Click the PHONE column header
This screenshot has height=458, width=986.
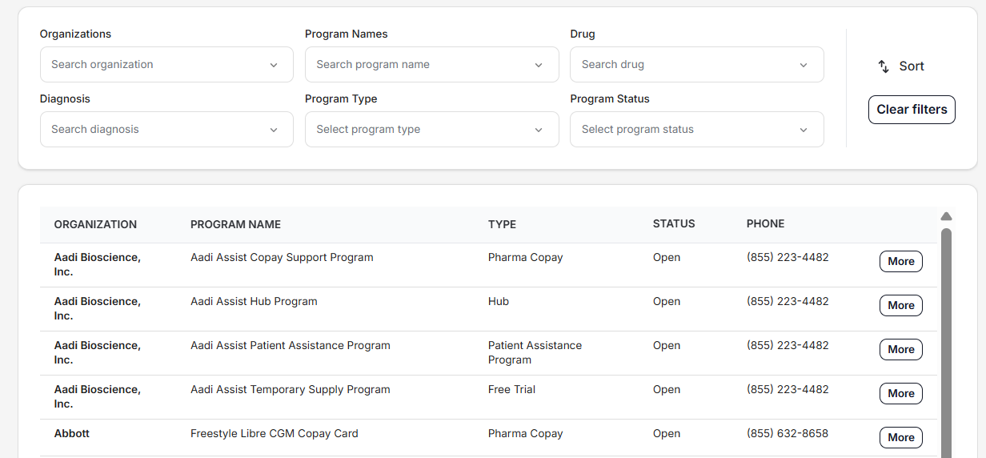tap(765, 224)
